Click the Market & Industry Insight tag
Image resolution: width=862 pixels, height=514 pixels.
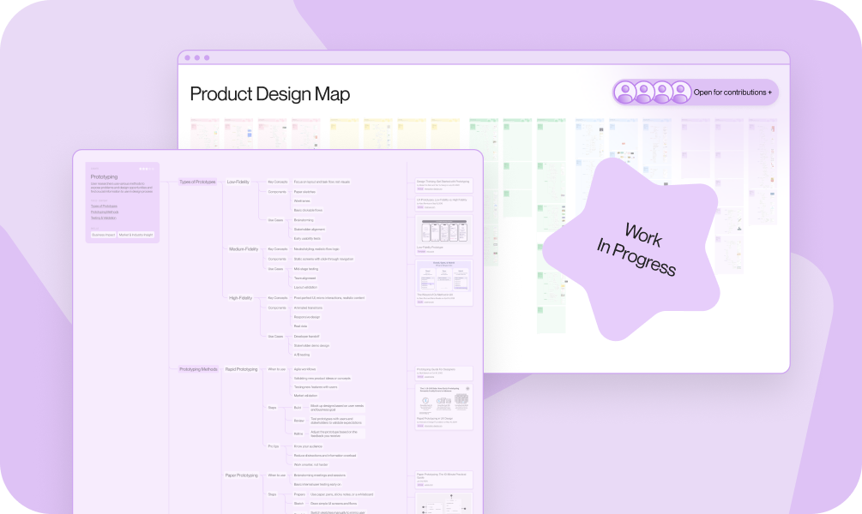[x=136, y=235]
